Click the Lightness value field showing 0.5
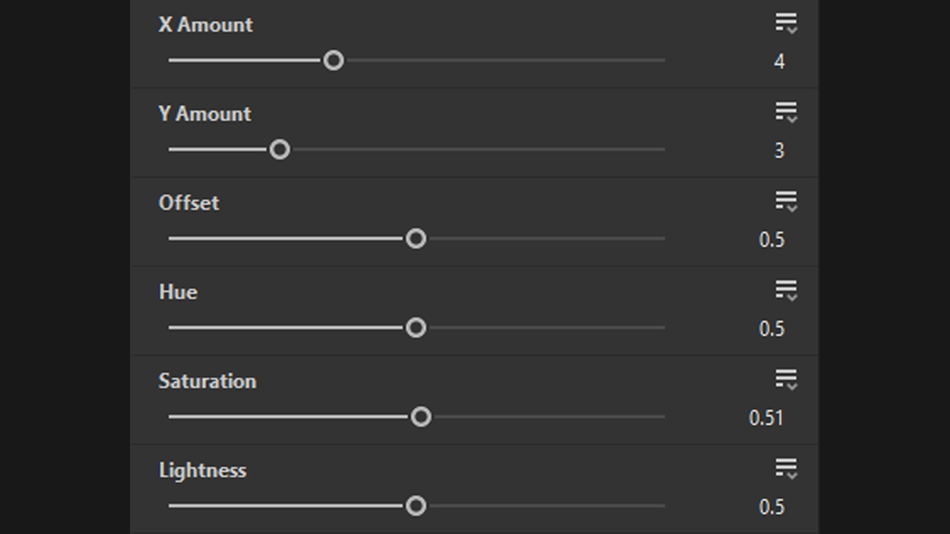This screenshot has width=950, height=534. [771, 507]
